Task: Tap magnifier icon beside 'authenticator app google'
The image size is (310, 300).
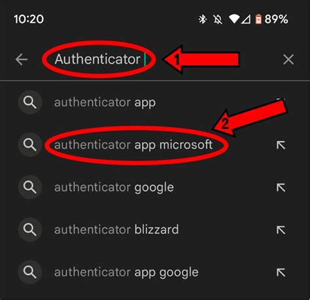Action: [30, 272]
